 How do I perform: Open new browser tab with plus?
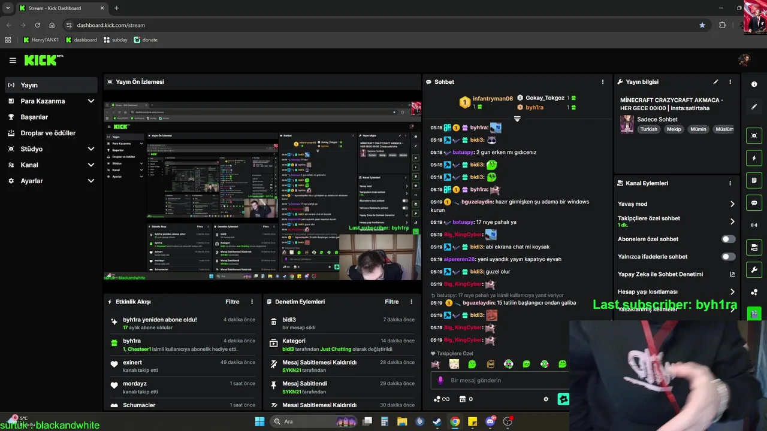(116, 8)
